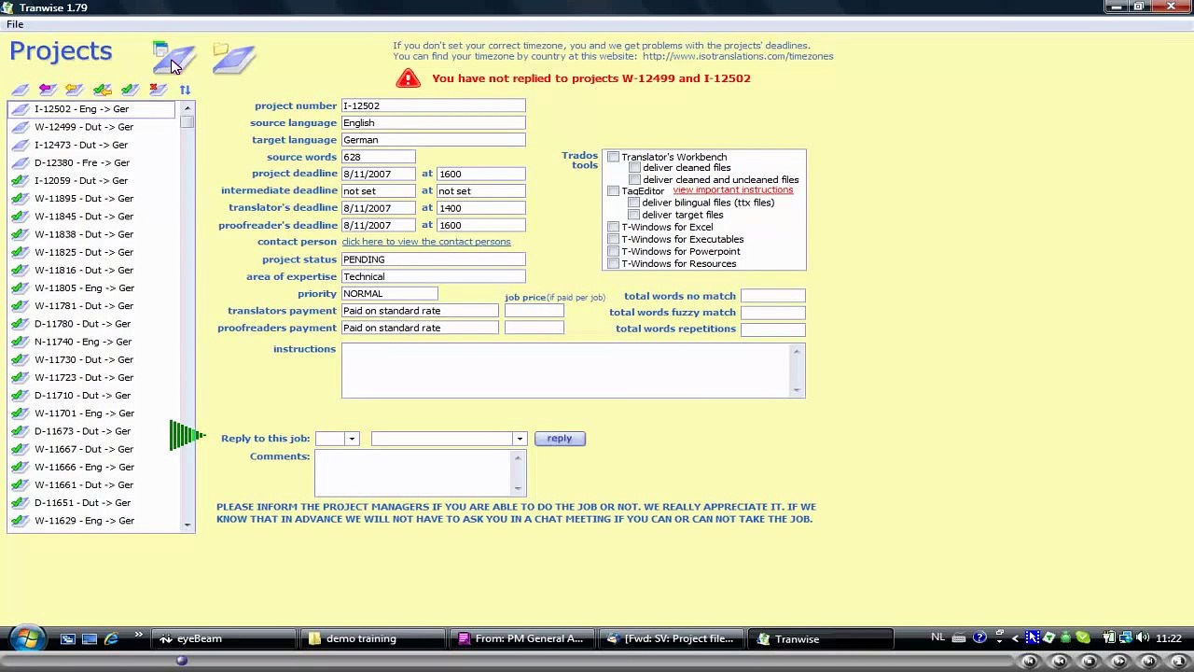Switch to 'demo training' taskbar window
The width and height of the screenshot is (1194, 672).
click(373, 639)
